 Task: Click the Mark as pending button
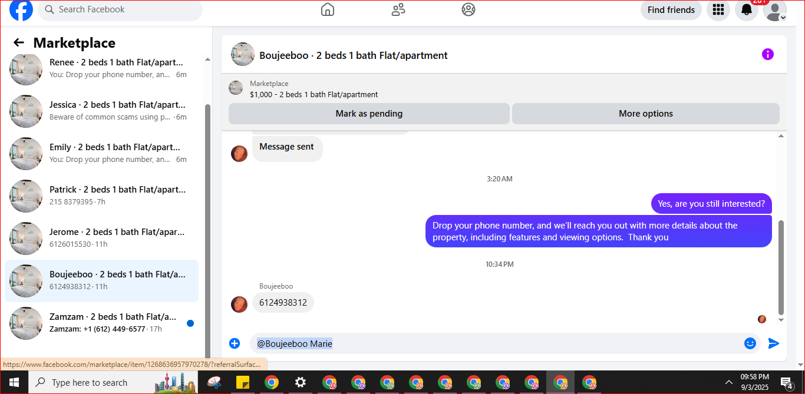click(369, 114)
